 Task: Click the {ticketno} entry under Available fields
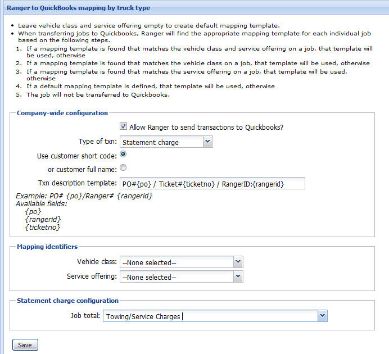43,227
